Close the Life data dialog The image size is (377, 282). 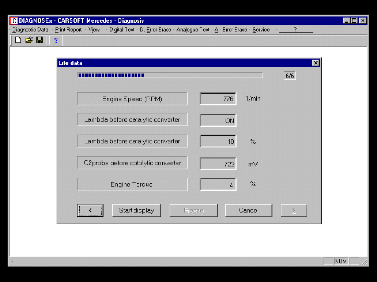(315, 63)
